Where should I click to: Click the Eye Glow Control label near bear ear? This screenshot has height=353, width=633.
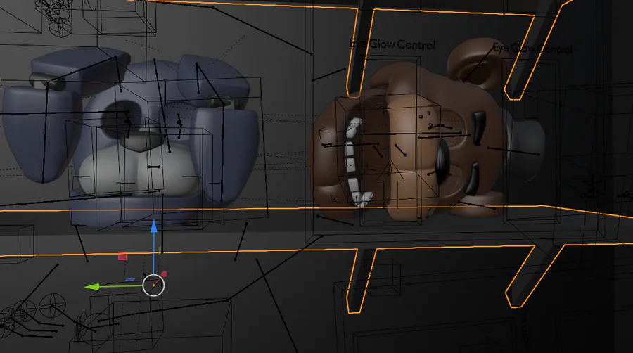pyautogui.click(x=533, y=49)
